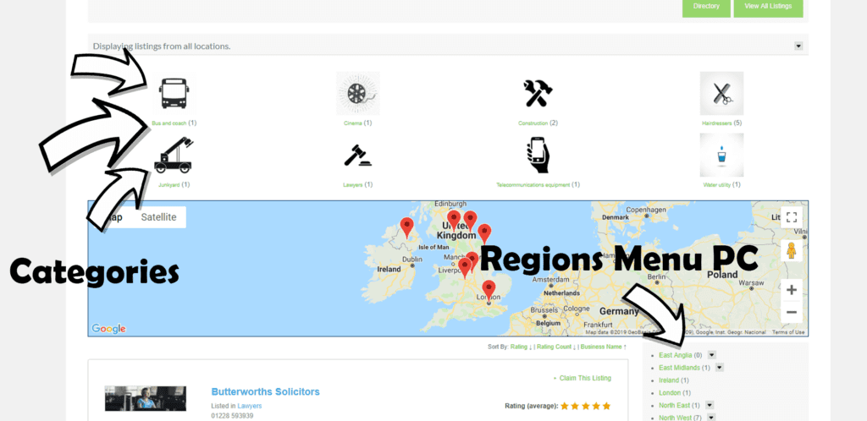867x421 pixels.
Task: Open the Bus and coach category link
Action: coord(169,123)
